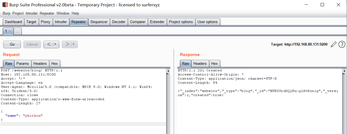Click the Burp Suite logo icon in title bar
Image resolution: width=347 pixels, height=134 pixels.
click(x=5, y=4)
